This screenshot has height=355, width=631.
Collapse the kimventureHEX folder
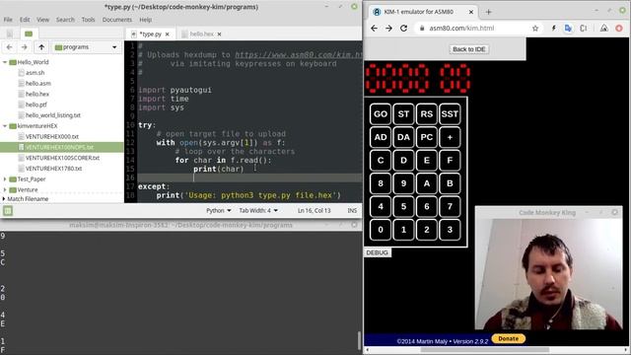[5, 126]
